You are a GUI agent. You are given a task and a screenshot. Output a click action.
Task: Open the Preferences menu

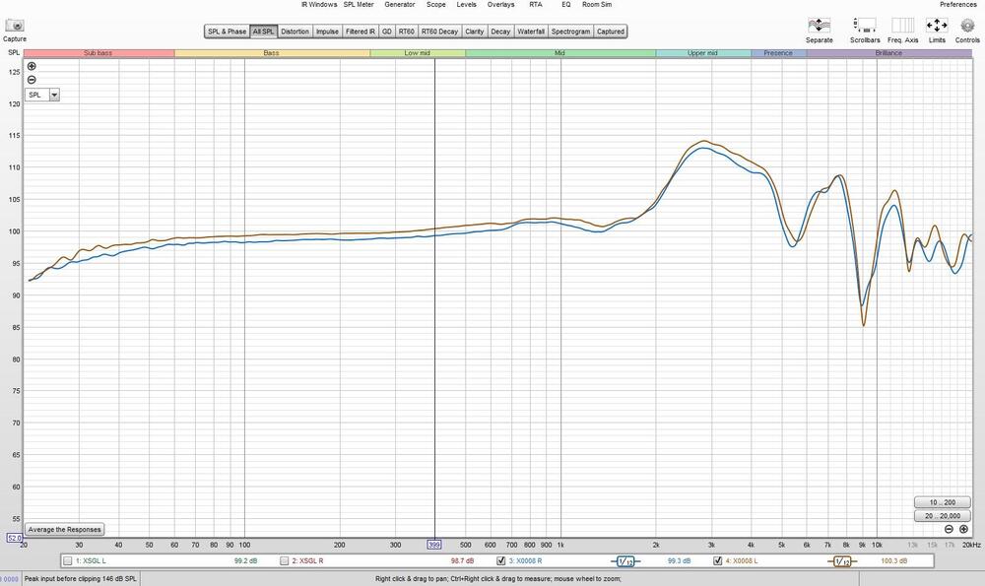tap(957, 5)
